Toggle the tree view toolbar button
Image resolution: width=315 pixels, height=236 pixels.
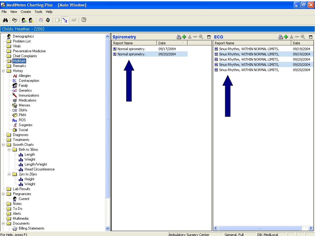pos(65,20)
